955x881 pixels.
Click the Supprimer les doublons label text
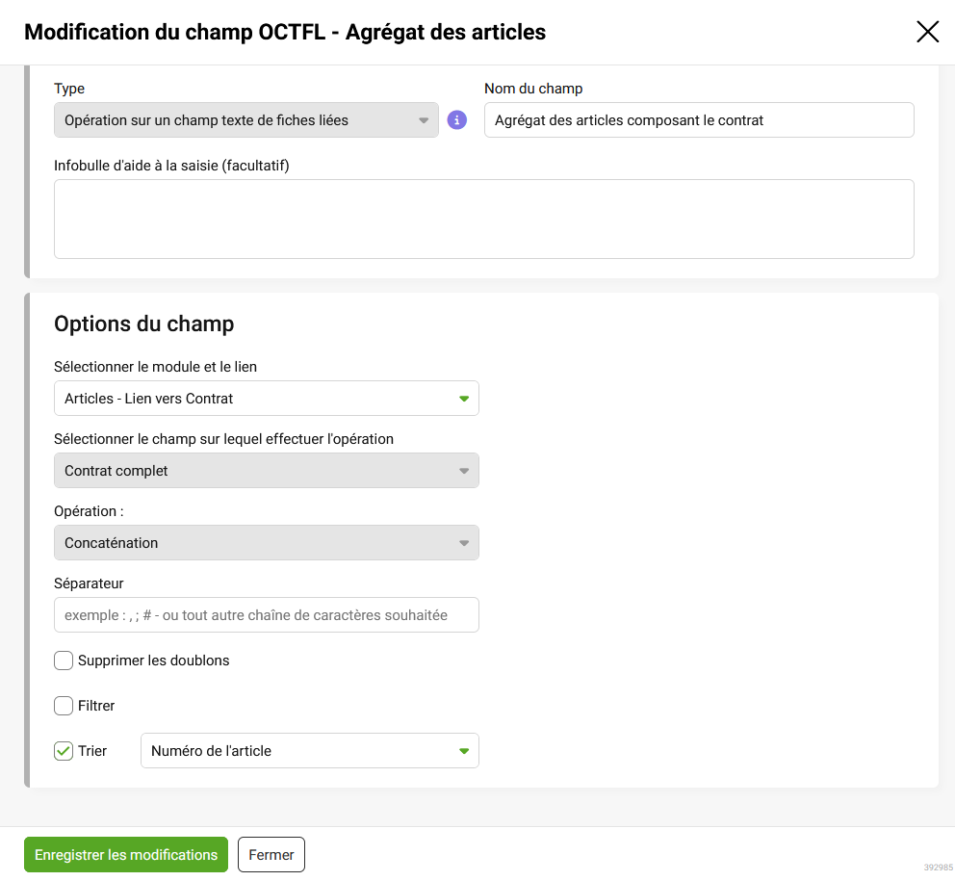tap(153, 661)
